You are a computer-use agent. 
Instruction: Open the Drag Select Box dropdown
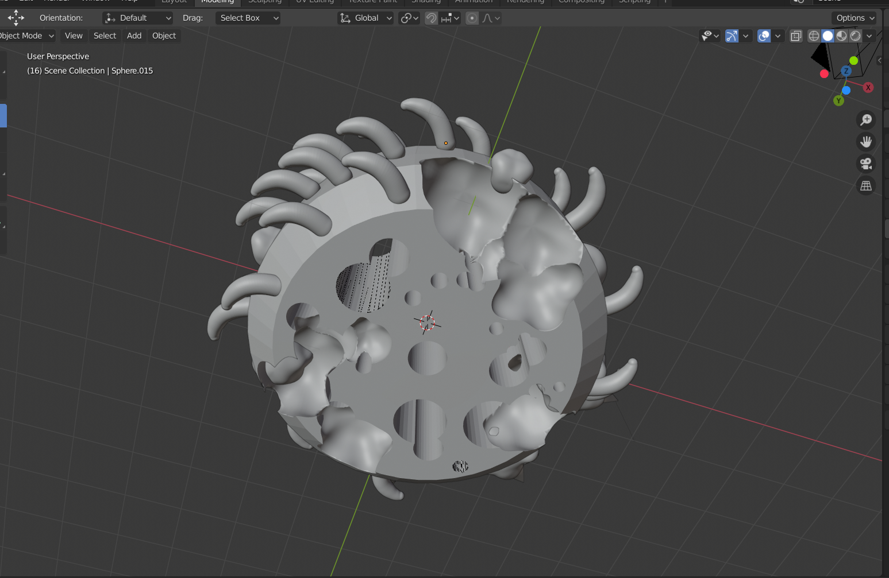click(x=248, y=18)
